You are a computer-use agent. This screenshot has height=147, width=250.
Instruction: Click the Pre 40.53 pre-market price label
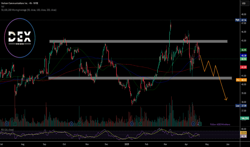pos(241,80)
